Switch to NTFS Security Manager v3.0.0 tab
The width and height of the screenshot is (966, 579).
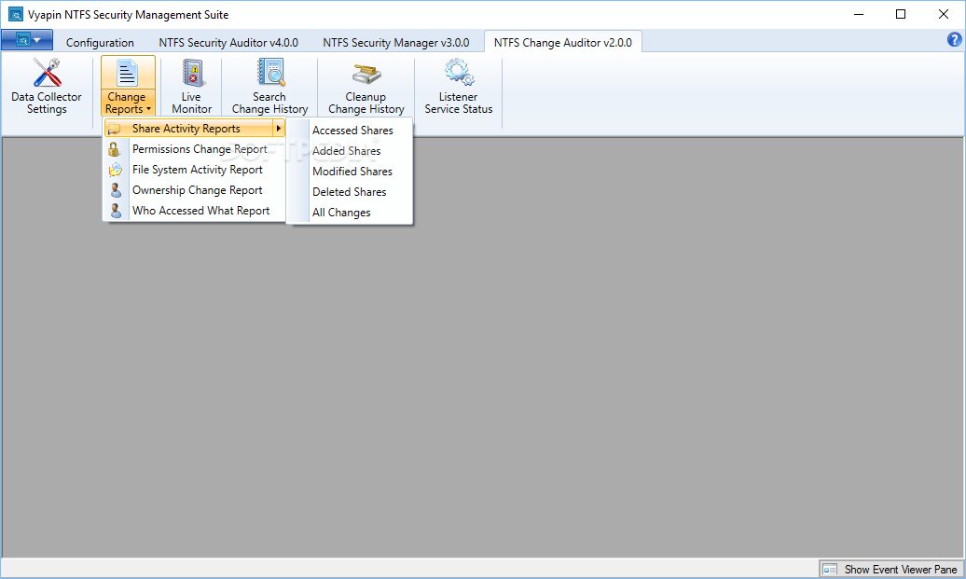coord(396,43)
